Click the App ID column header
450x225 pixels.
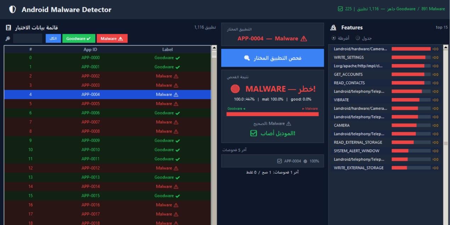pos(90,50)
